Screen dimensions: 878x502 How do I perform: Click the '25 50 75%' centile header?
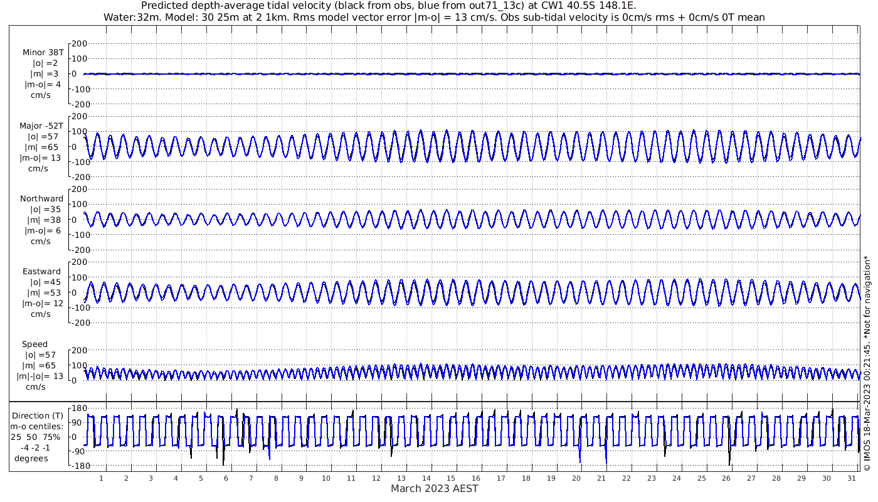tap(36, 437)
